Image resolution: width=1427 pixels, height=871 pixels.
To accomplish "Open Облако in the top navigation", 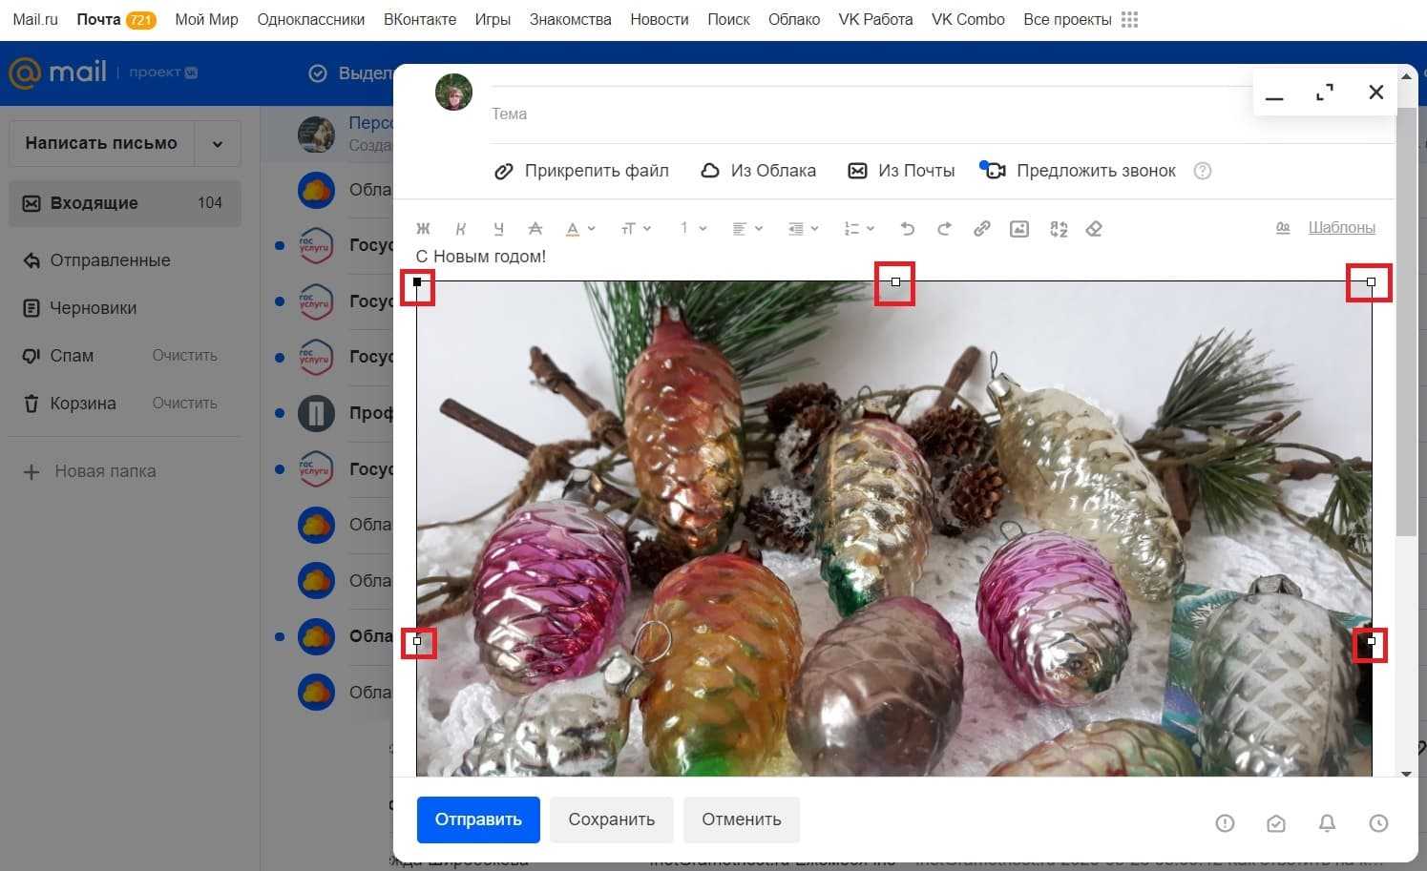I will pos(793,20).
